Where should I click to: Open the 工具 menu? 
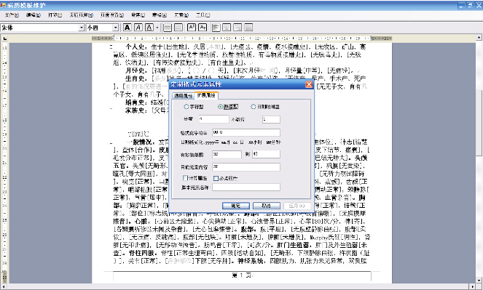(x=203, y=15)
